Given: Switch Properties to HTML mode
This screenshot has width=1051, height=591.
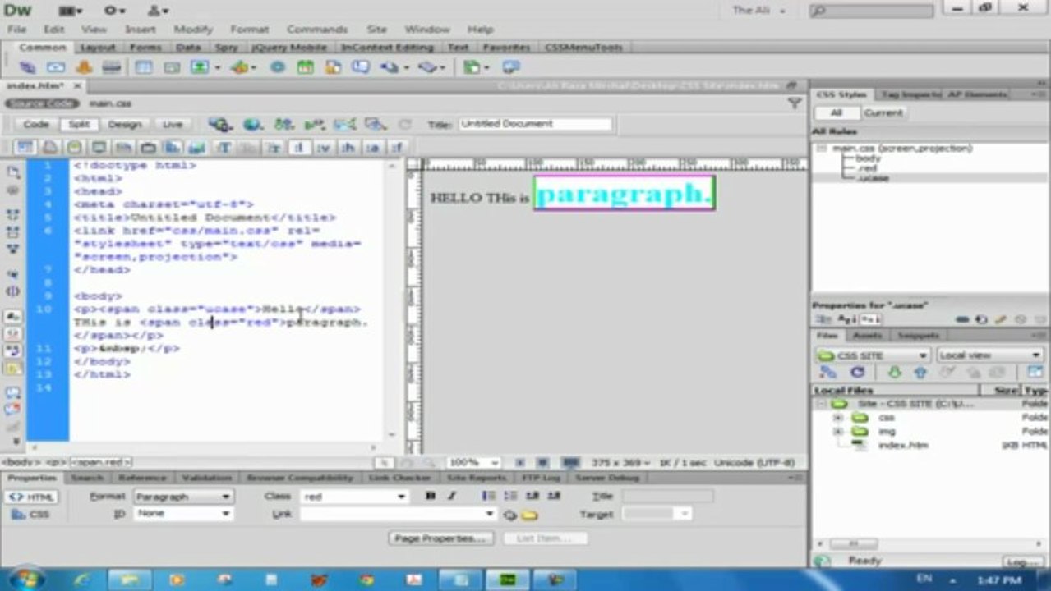Looking at the screenshot, I should tap(32, 497).
